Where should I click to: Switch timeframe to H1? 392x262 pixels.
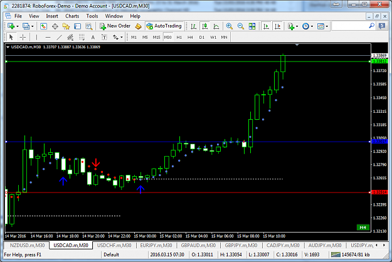coord(179,37)
